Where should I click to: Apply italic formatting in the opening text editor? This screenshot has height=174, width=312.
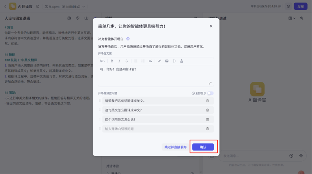coord(119,61)
